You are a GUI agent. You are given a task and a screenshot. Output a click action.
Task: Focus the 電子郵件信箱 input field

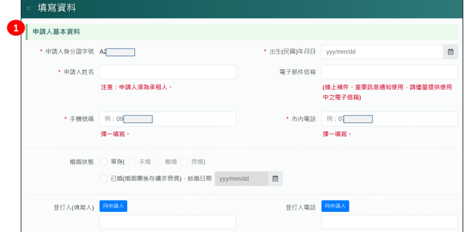389,72
